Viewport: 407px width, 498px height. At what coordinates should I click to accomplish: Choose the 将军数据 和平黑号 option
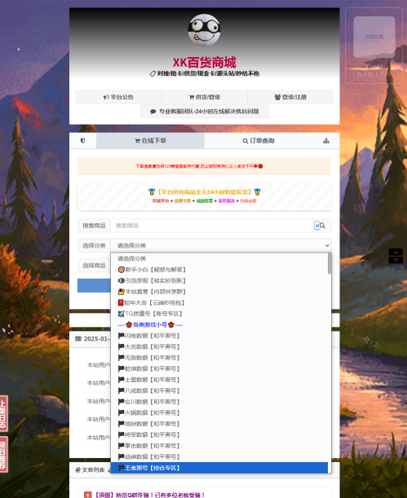[x=219, y=434]
